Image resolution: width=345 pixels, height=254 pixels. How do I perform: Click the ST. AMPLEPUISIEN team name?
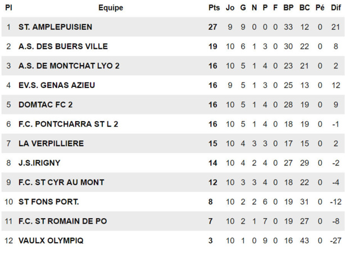coord(55,27)
